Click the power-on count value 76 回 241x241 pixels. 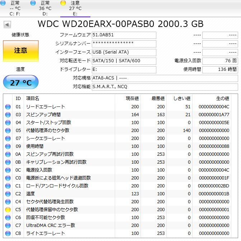pyautogui.click(x=220, y=61)
